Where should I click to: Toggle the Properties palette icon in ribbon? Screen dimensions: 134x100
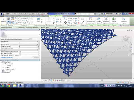tap(9, 22)
